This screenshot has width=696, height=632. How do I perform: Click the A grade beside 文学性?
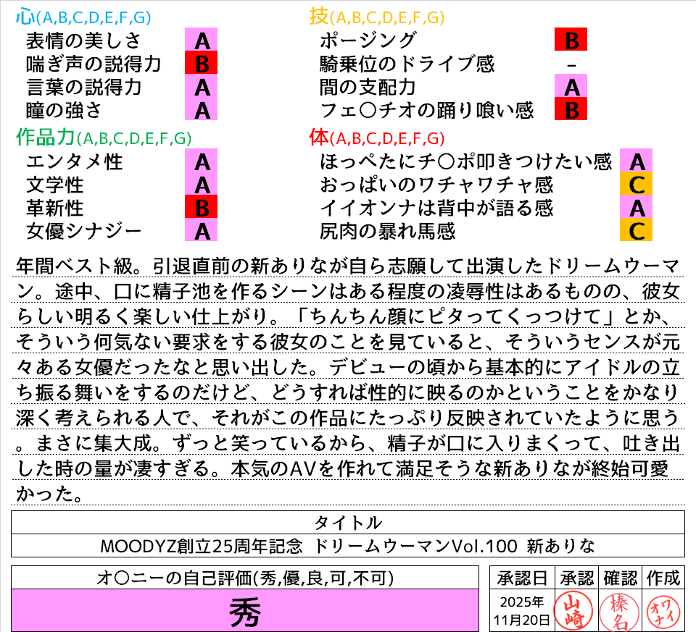pos(202,185)
